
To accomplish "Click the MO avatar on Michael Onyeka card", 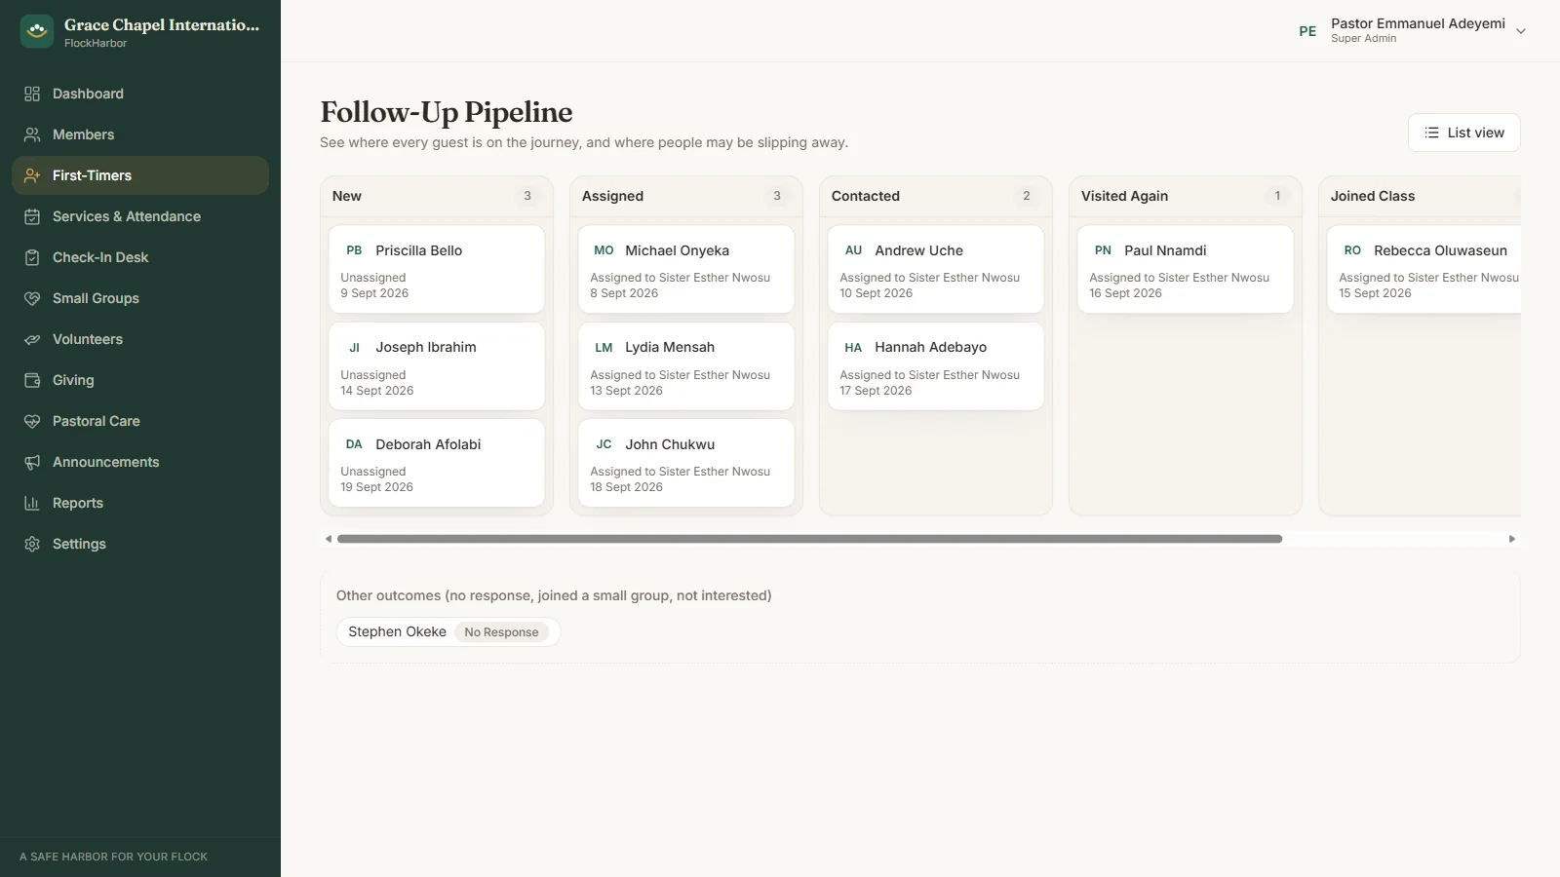I will coord(604,250).
